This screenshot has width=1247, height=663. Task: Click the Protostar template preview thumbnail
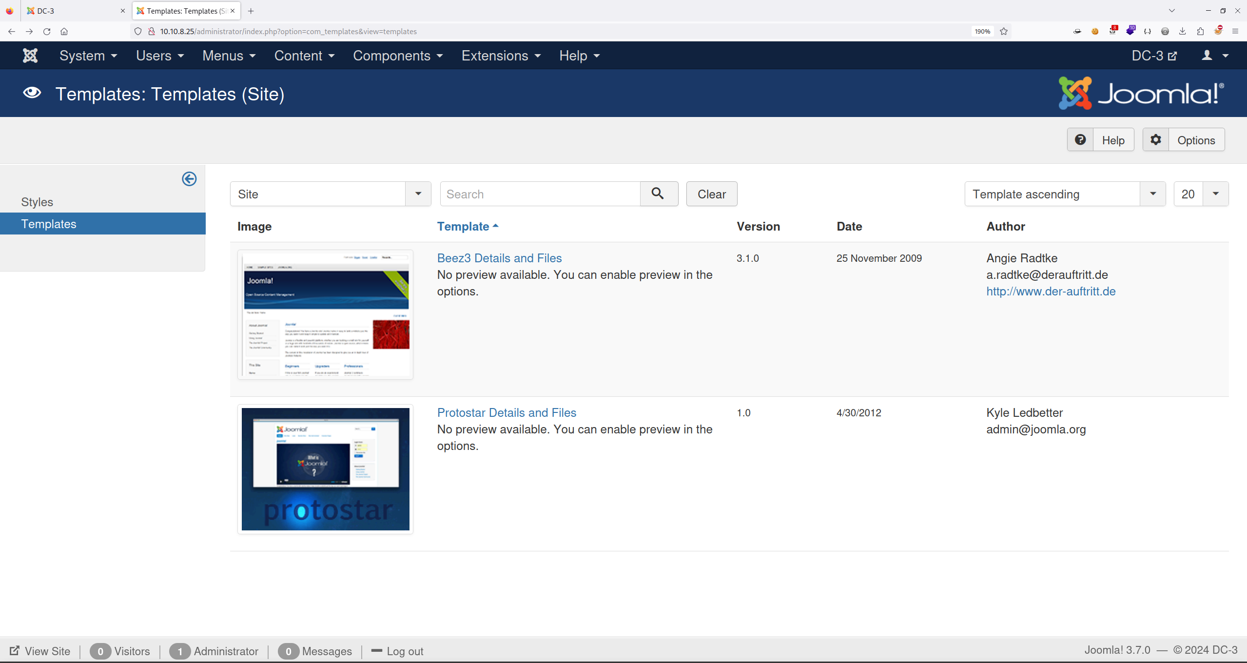click(x=325, y=469)
